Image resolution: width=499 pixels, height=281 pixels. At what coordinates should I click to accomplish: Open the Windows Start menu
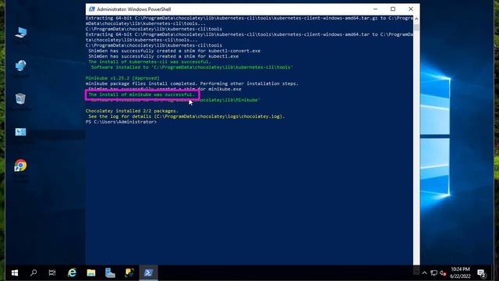point(15,273)
